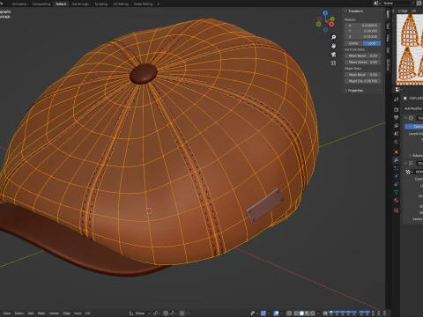The image size is (423, 317).
Task: Open the World properties tab icon
Action: [x=397, y=142]
